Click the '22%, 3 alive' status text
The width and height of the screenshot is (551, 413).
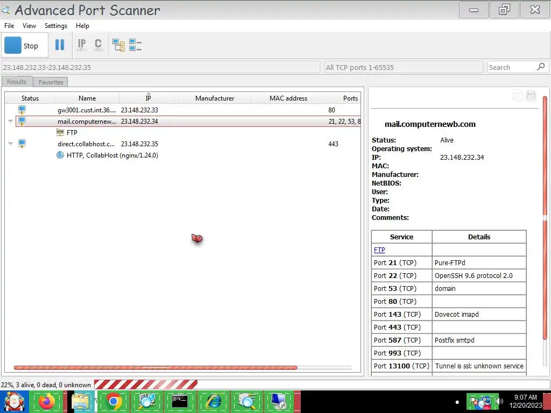[x=46, y=384]
